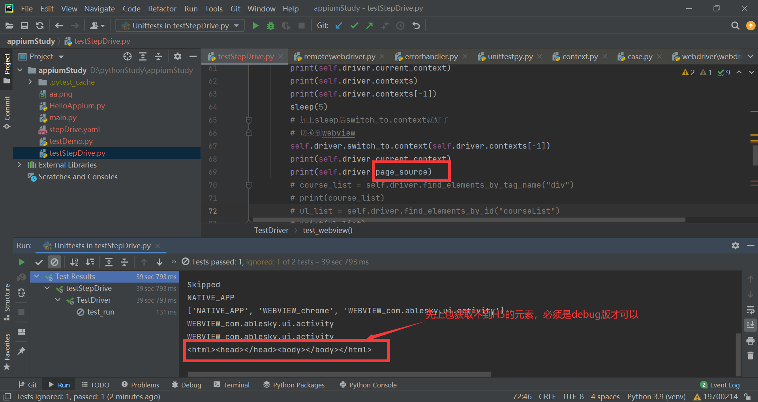Update project via Git blue arrow
Screen dimensions: 758x402
click(x=339, y=26)
